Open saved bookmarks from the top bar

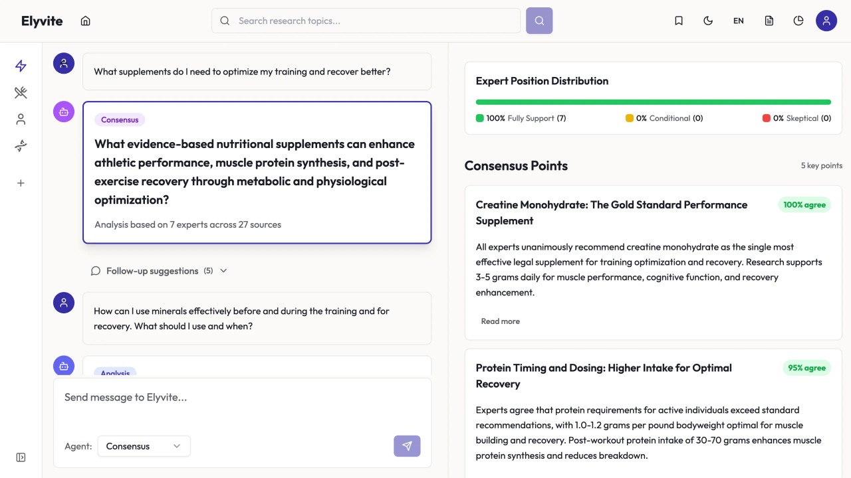coord(679,21)
